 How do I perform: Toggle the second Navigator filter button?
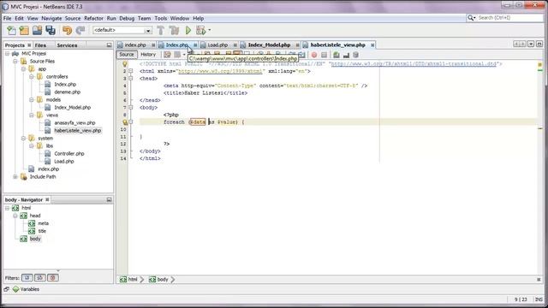pyautogui.click(x=40, y=277)
